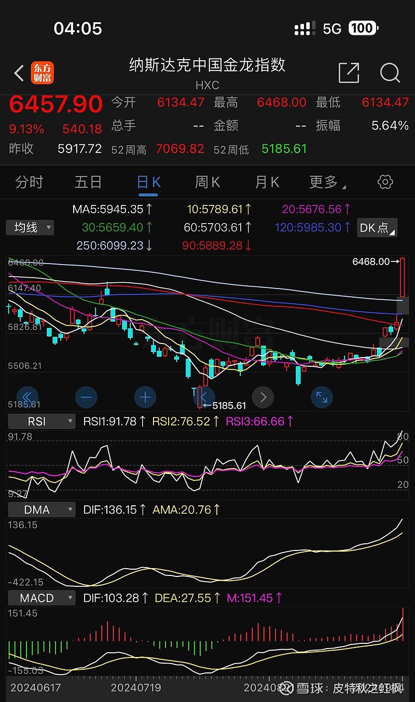
Task: Go back using the left arrow
Action: [19, 73]
